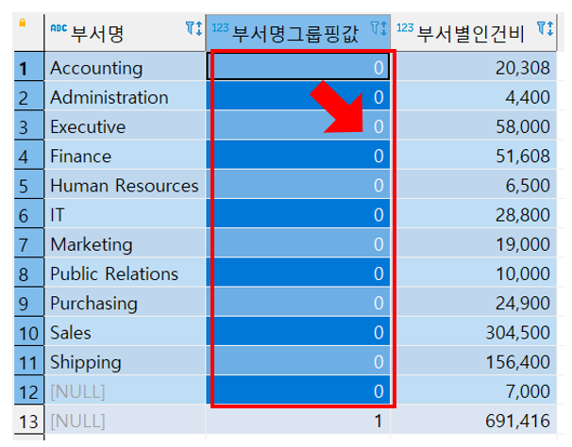Click the Executive cell
This screenshot has height=447, width=572.
[x=126, y=125]
